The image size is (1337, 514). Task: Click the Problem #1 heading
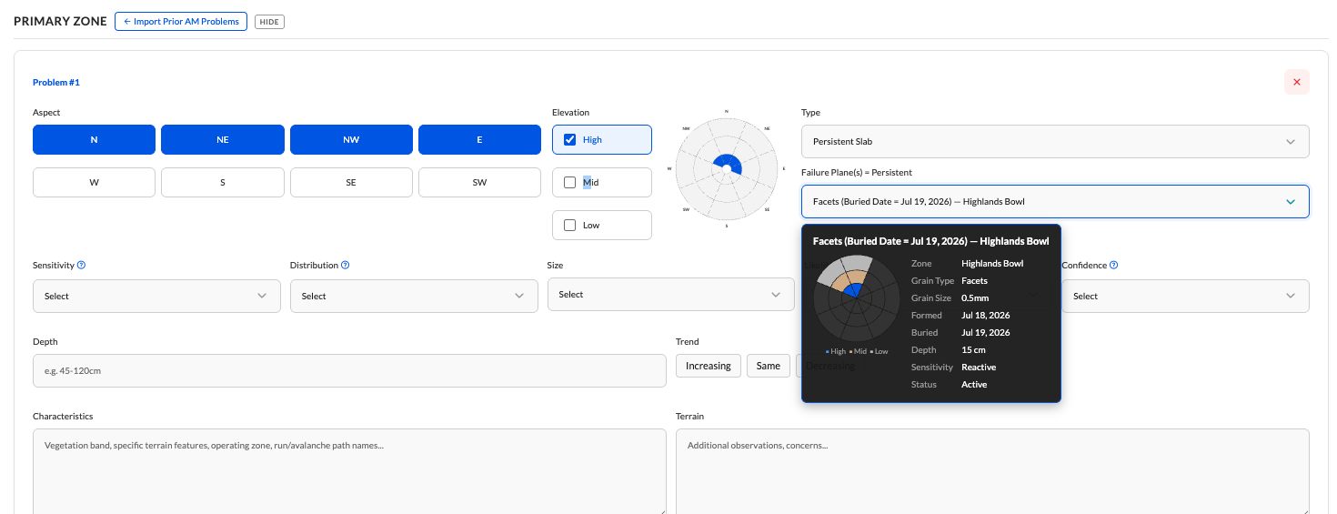[56, 83]
